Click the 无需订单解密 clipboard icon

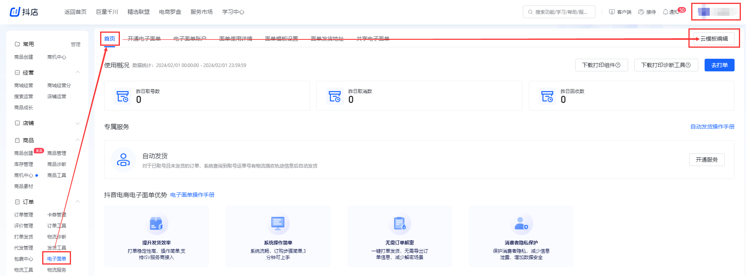tap(399, 224)
